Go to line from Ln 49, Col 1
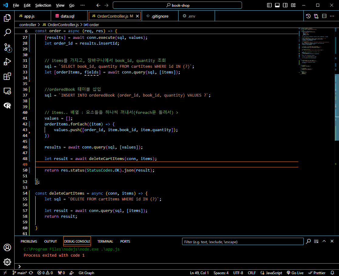This screenshot has height=276, width=339. tap(199, 273)
